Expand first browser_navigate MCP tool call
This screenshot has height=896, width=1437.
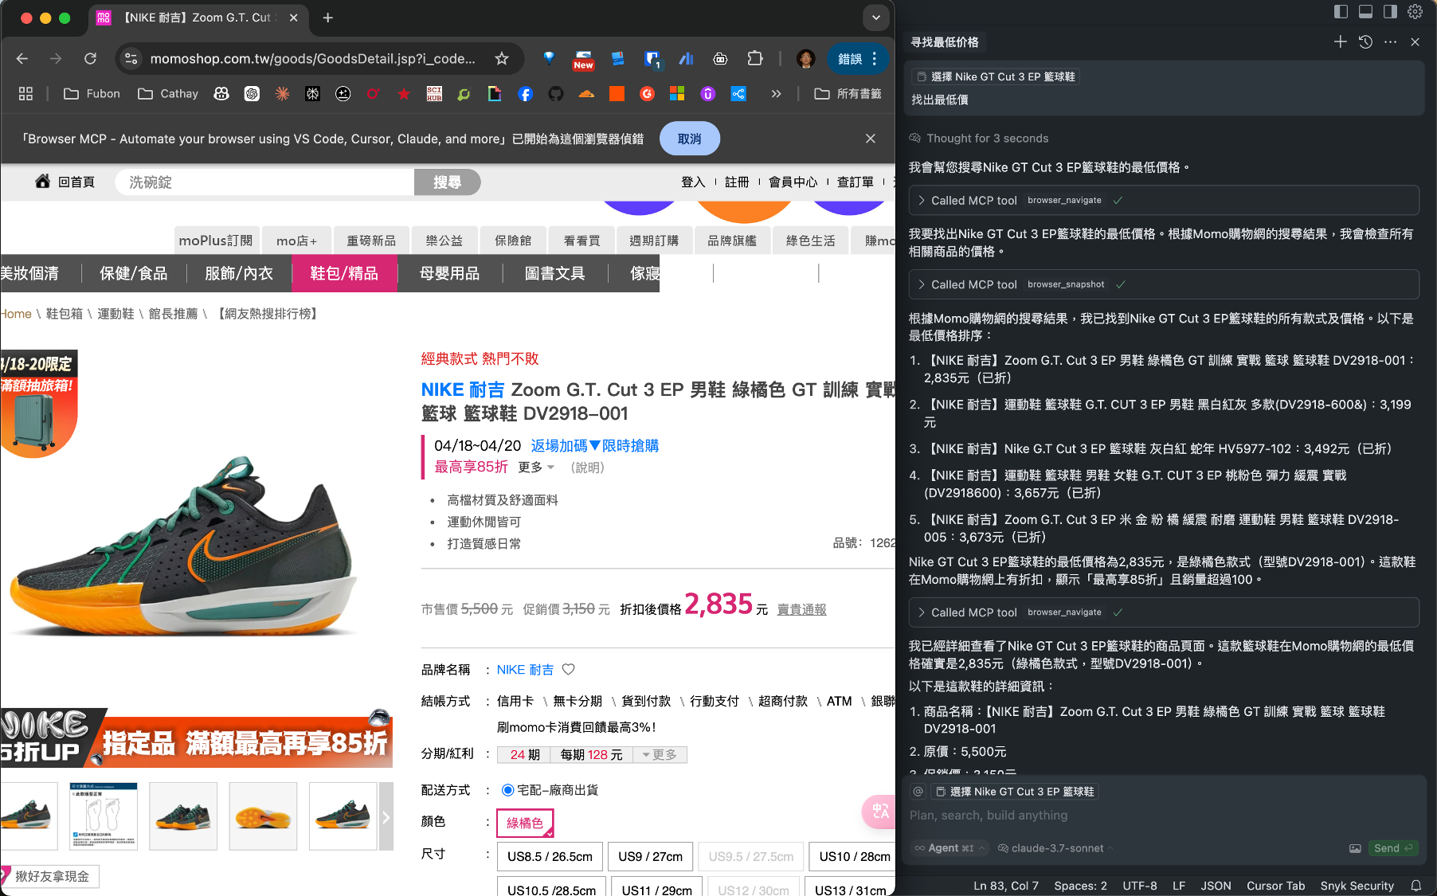tap(1164, 201)
